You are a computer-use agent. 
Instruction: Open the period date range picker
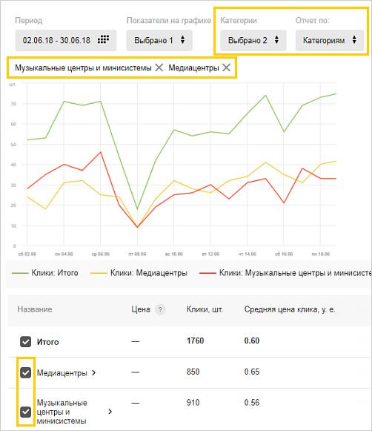[x=66, y=40]
